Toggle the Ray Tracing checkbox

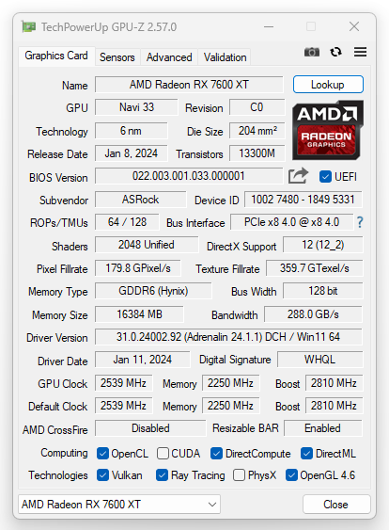coord(162,475)
